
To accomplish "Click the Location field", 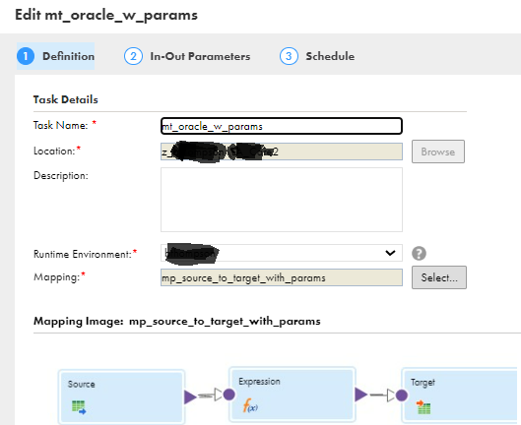I will pyautogui.click(x=282, y=152).
